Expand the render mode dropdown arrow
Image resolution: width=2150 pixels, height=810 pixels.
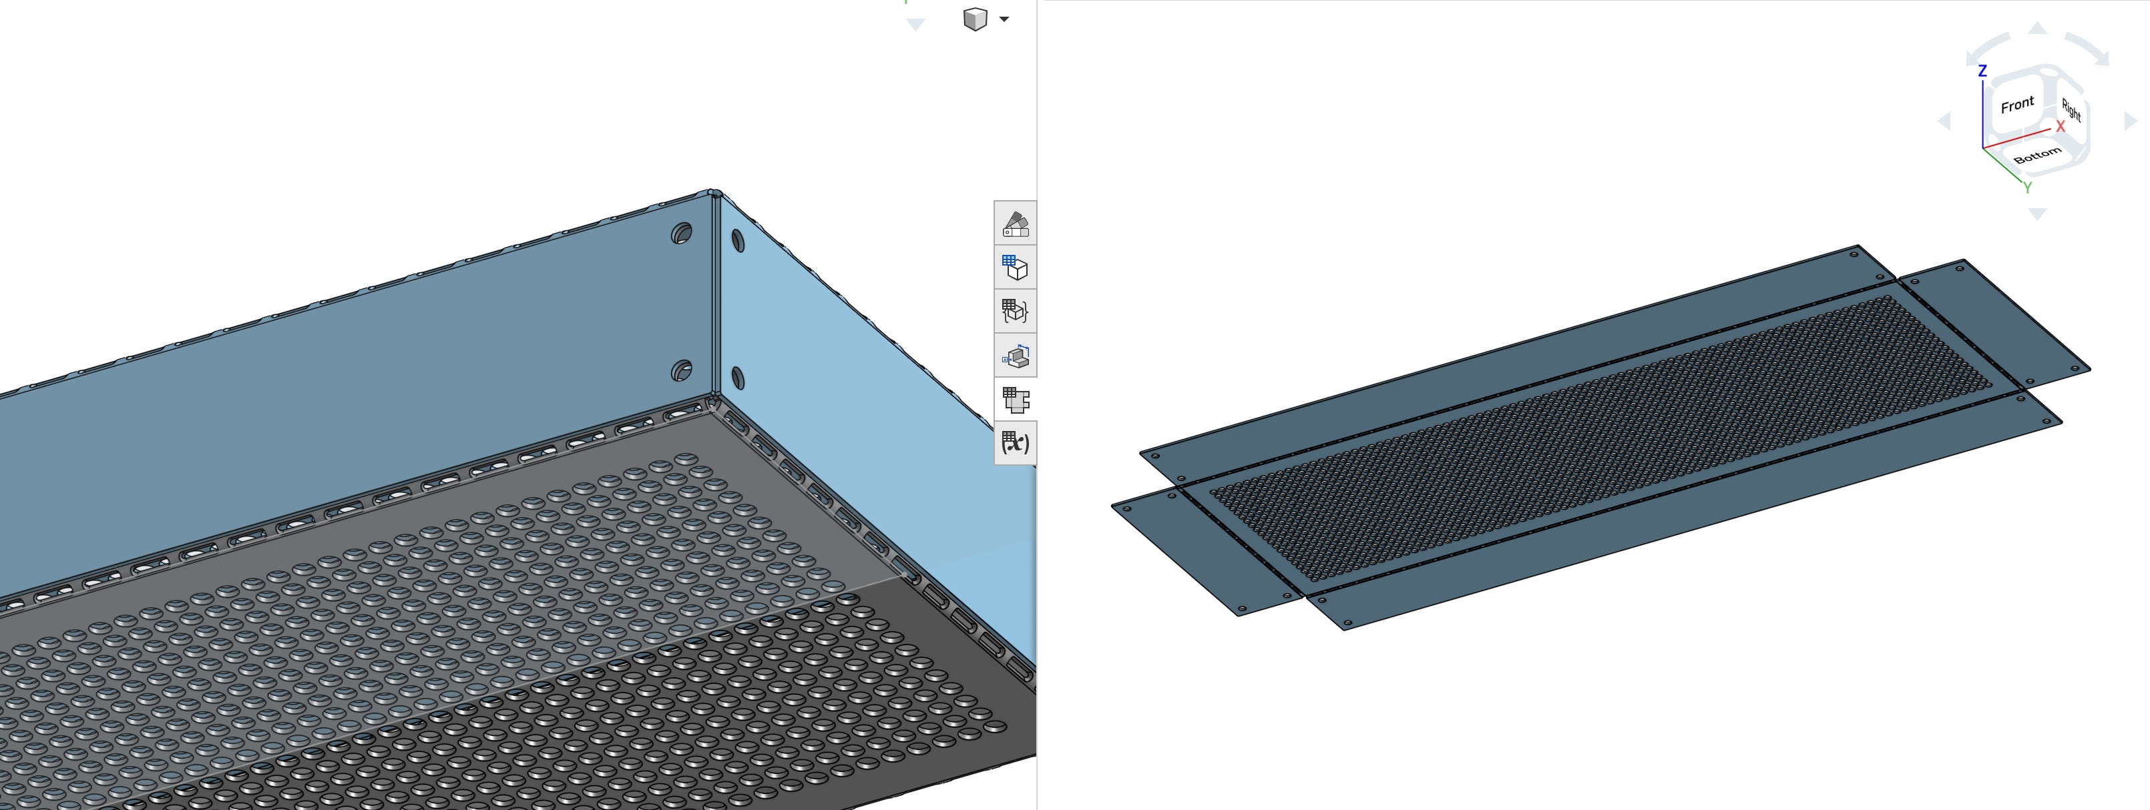(x=1004, y=19)
